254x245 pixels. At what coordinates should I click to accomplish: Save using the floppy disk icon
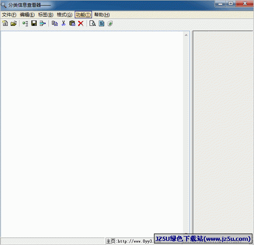34,23
